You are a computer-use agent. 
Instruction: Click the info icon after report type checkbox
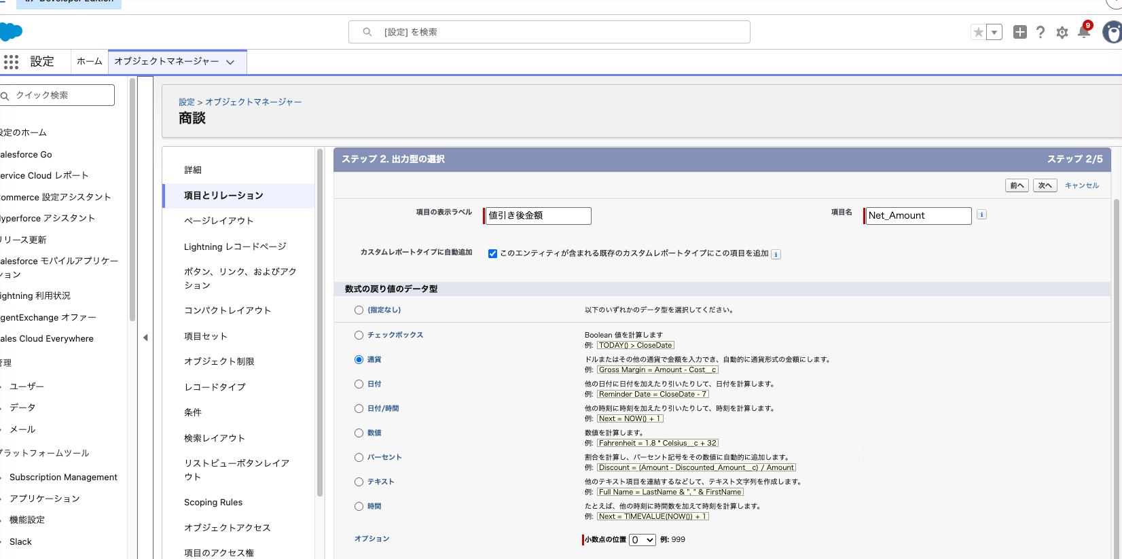pyautogui.click(x=776, y=254)
